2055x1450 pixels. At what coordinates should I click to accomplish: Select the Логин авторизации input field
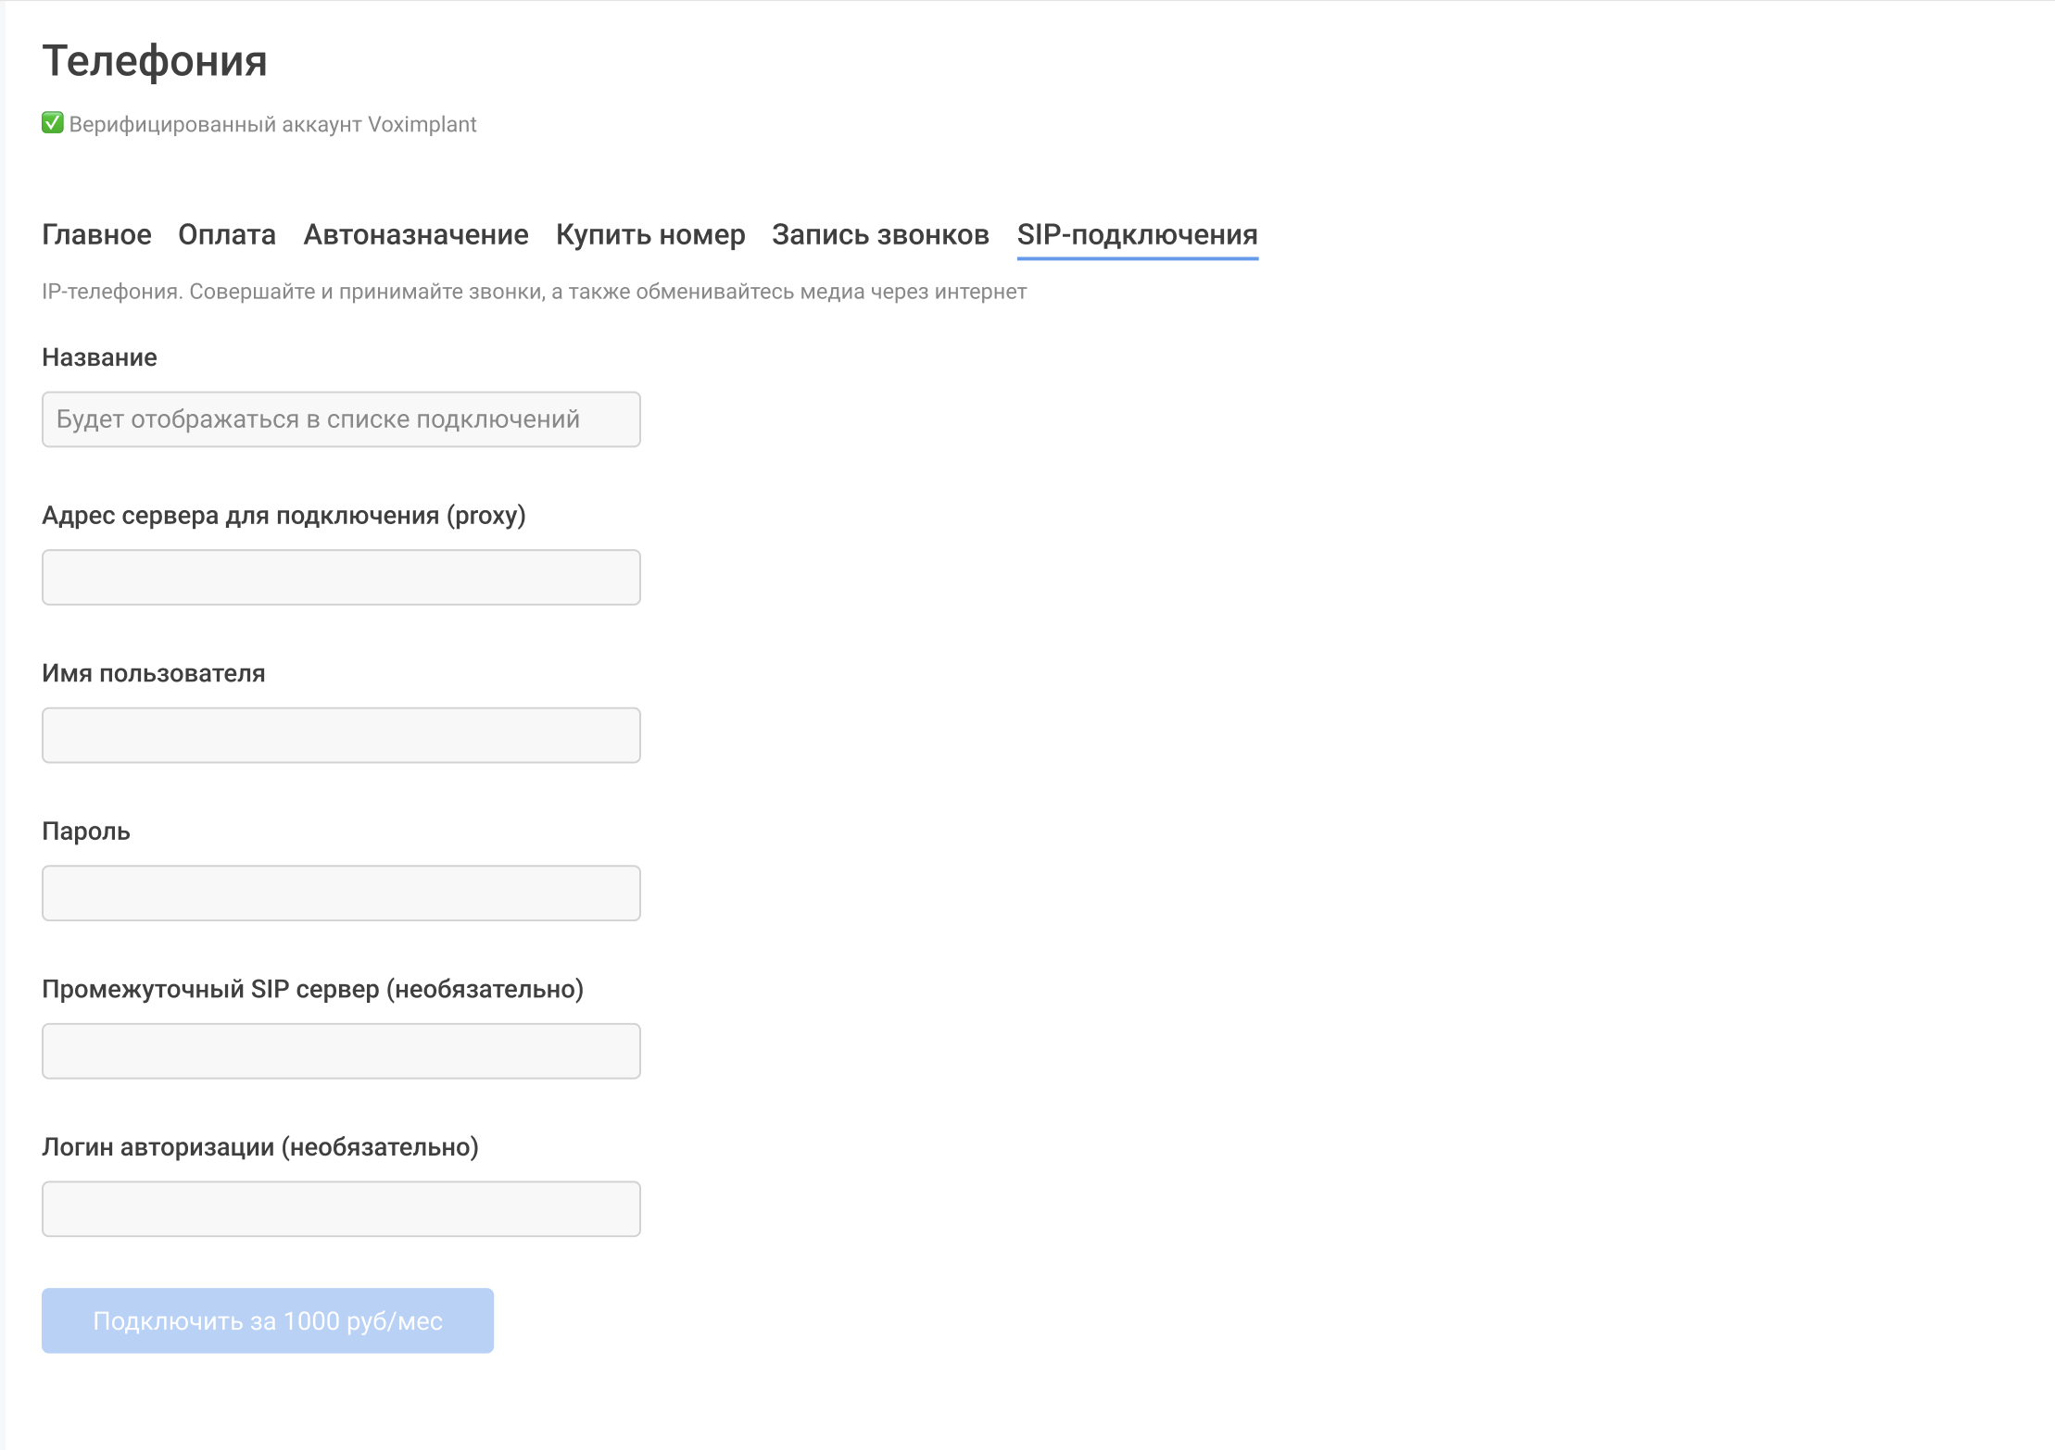(341, 1209)
